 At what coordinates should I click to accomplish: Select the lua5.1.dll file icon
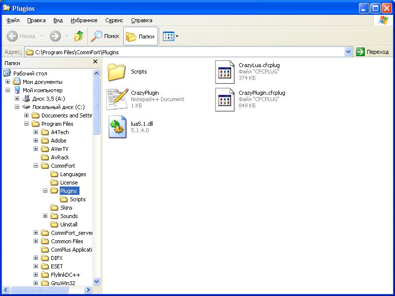pyautogui.click(x=118, y=127)
